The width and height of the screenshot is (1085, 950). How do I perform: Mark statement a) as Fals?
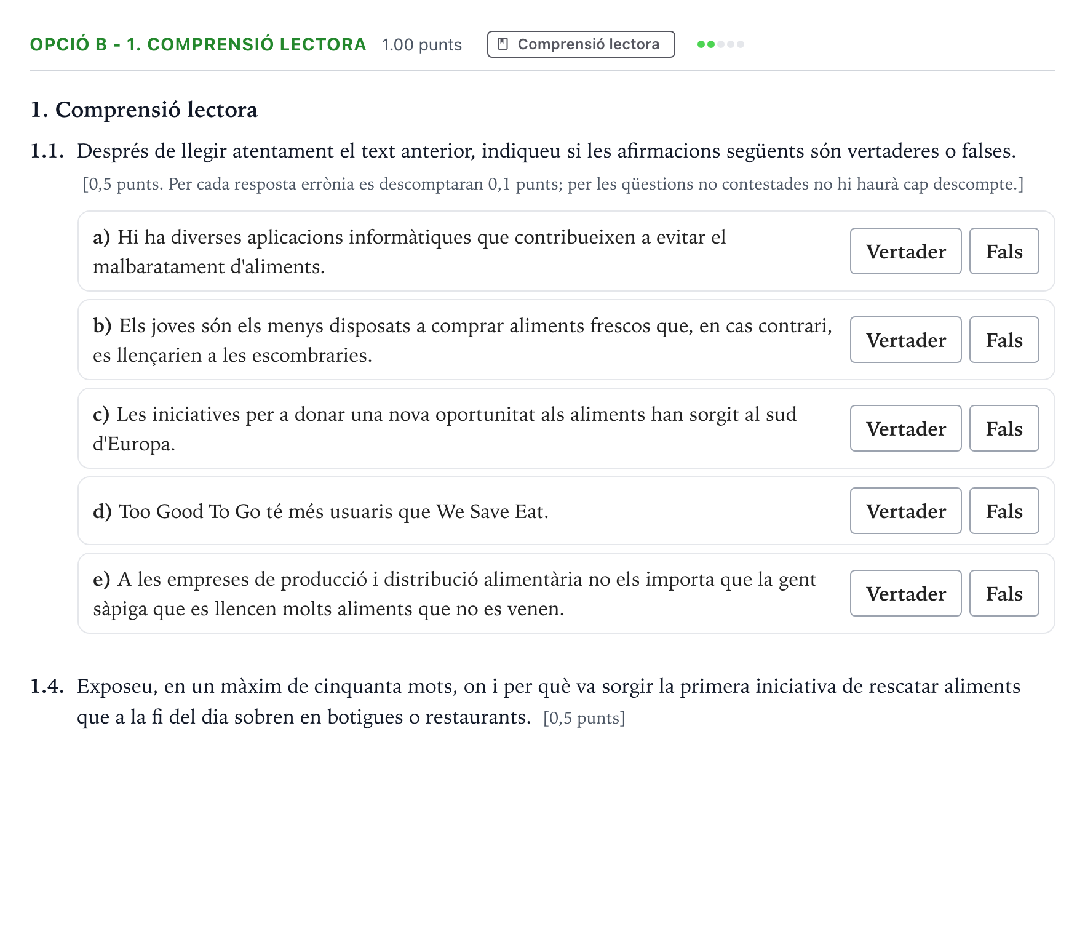pos(1004,251)
